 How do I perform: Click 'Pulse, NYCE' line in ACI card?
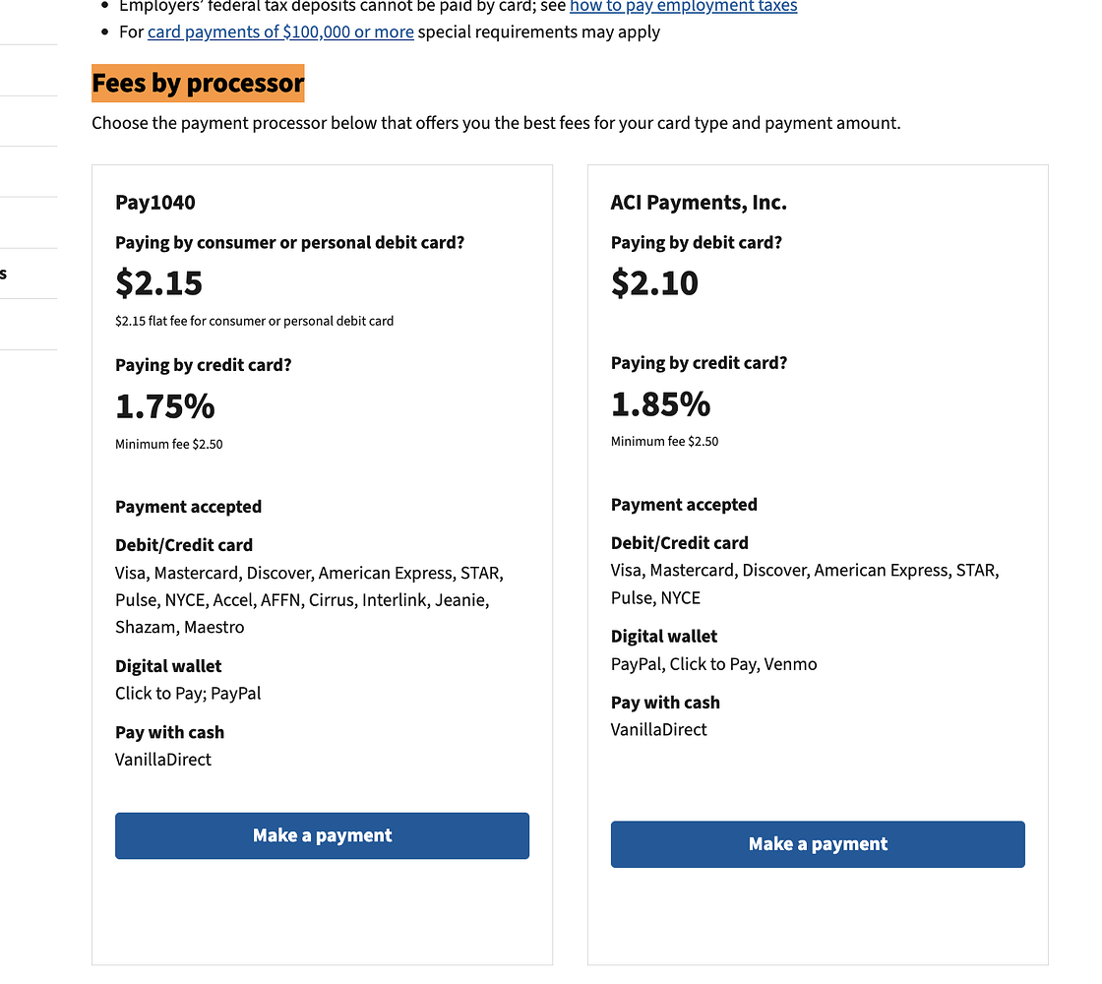click(655, 598)
